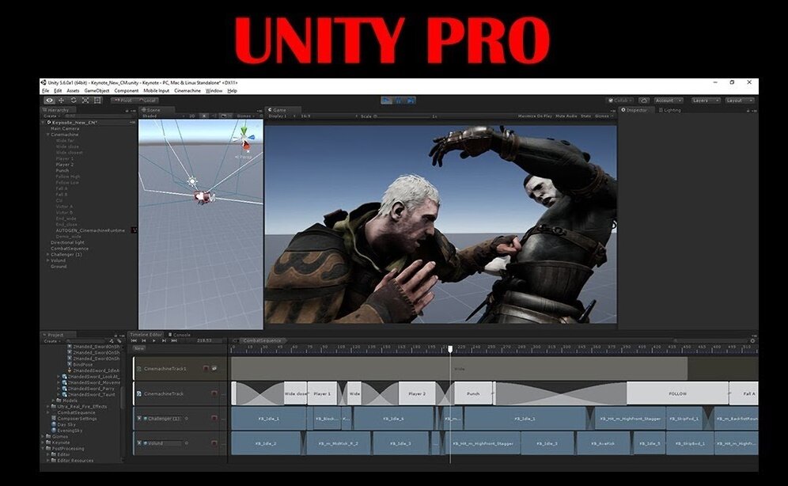Open the Collab dropdown

(619, 101)
